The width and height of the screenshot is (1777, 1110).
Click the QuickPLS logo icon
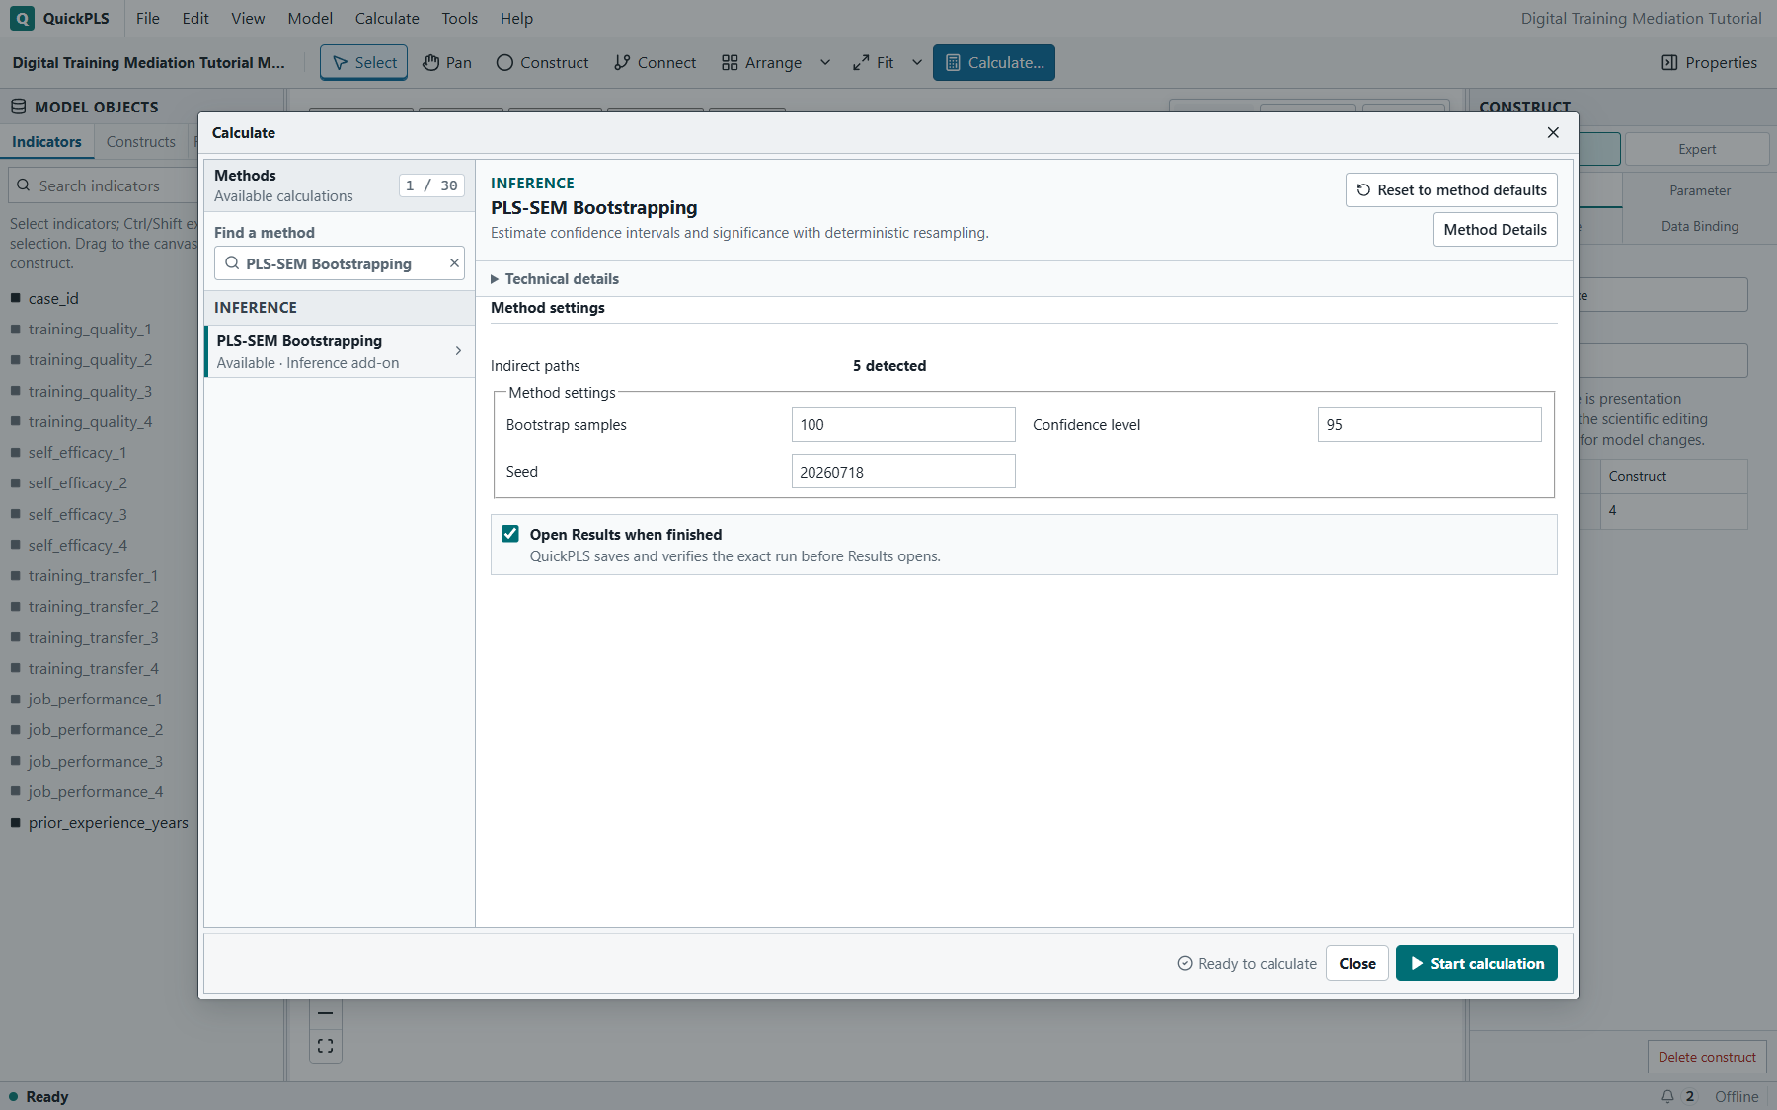pyautogui.click(x=22, y=18)
